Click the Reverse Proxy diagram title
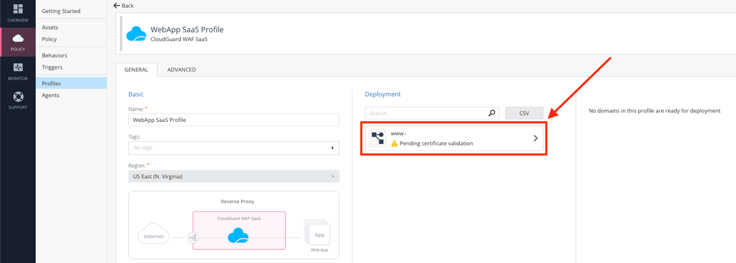The width and height of the screenshot is (736, 263). click(x=237, y=201)
